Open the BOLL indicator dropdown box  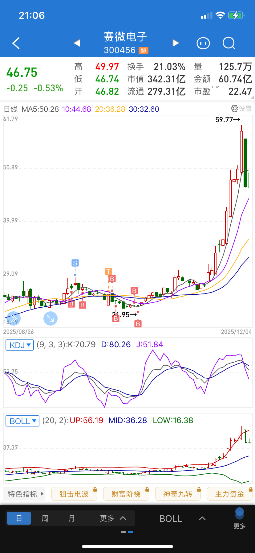(22, 421)
